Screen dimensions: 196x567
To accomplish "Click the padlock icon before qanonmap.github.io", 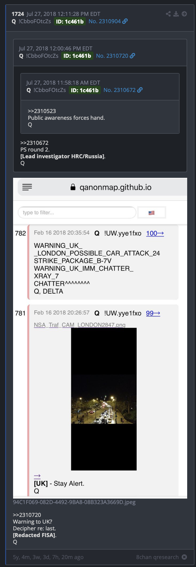I will 73,187.
